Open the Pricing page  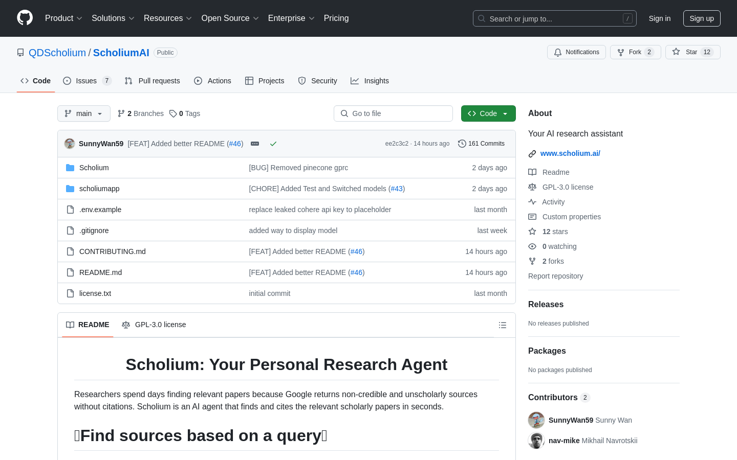(336, 18)
